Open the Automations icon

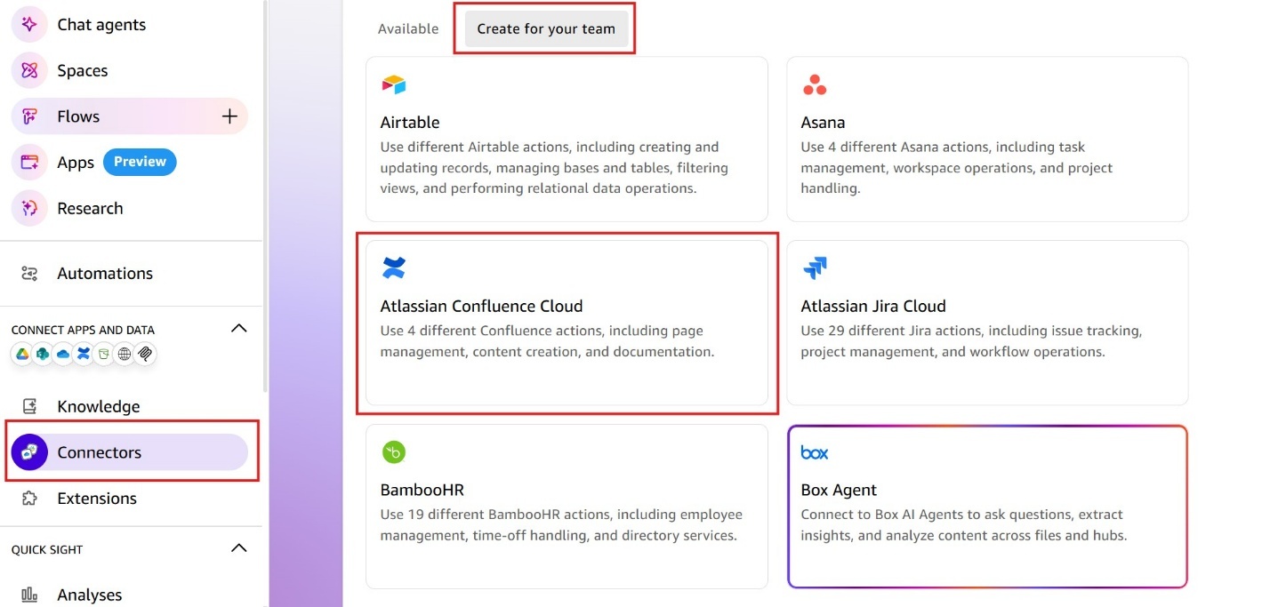pyautogui.click(x=29, y=273)
